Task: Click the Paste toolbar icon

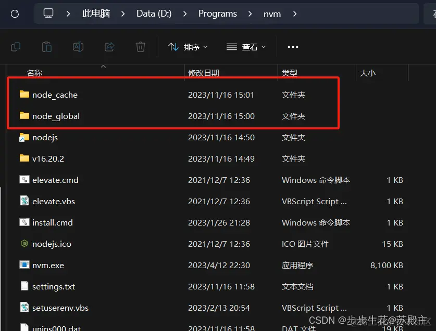Action: (x=47, y=47)
